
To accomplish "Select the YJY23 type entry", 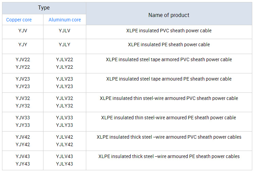I will (23, 86).
